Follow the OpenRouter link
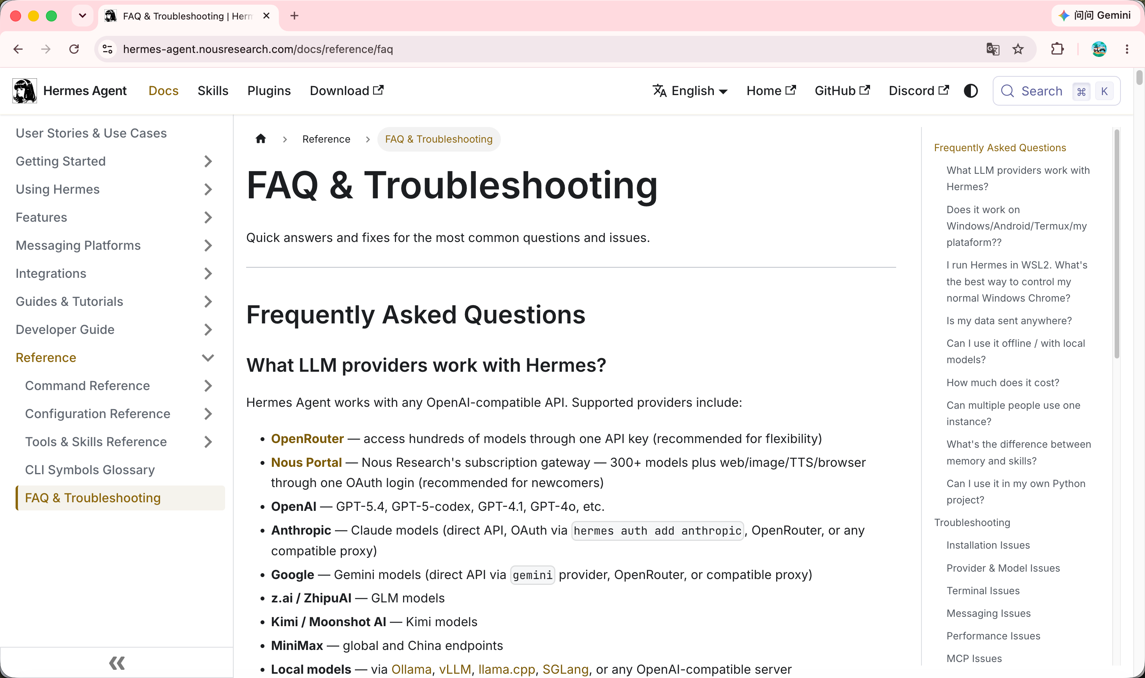1145x678 pixels. coord(307,439)
